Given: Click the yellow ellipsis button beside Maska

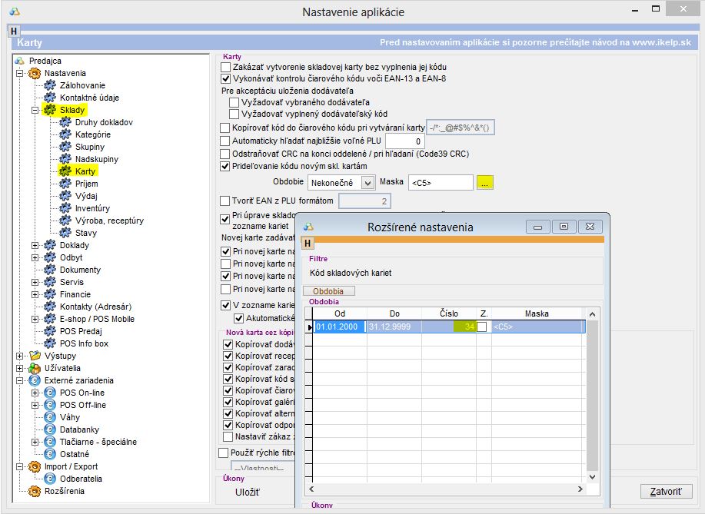Looking at the screenshot, I should click(484, 183).
